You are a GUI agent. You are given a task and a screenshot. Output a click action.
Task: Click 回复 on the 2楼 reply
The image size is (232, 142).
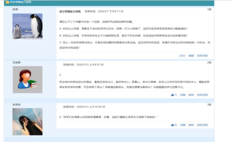click(x=183, y=95)
